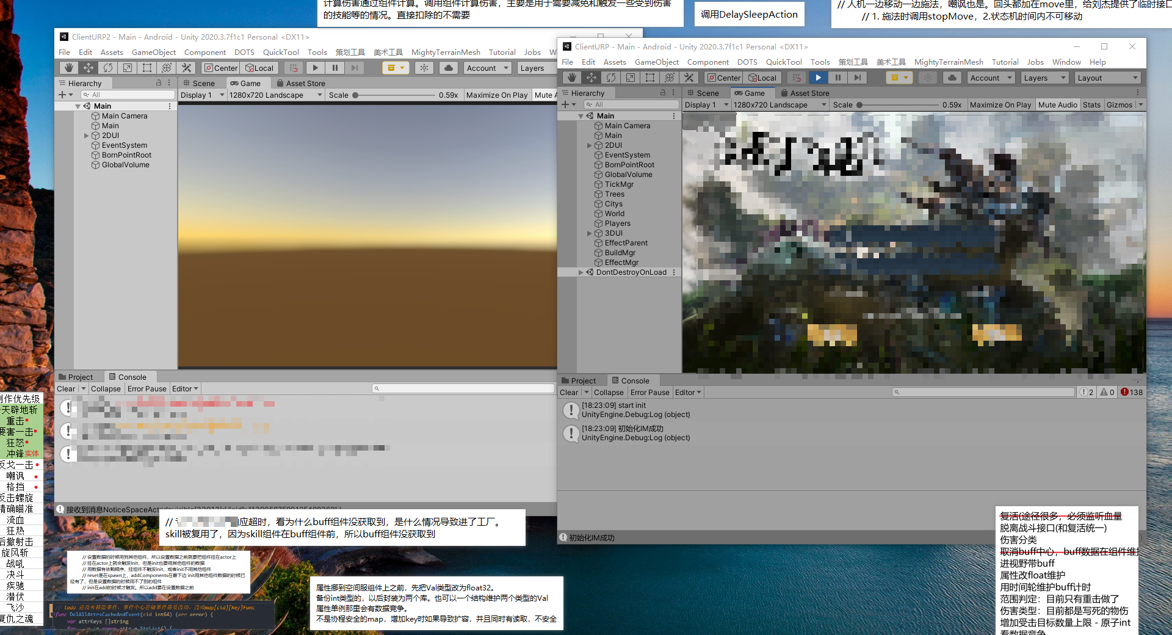
Task: Open Account dropdown in ClientURP window
Action: [991, 78]
